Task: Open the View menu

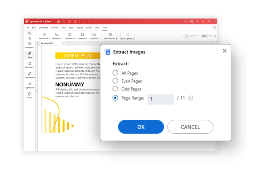Action: [64, 27]
